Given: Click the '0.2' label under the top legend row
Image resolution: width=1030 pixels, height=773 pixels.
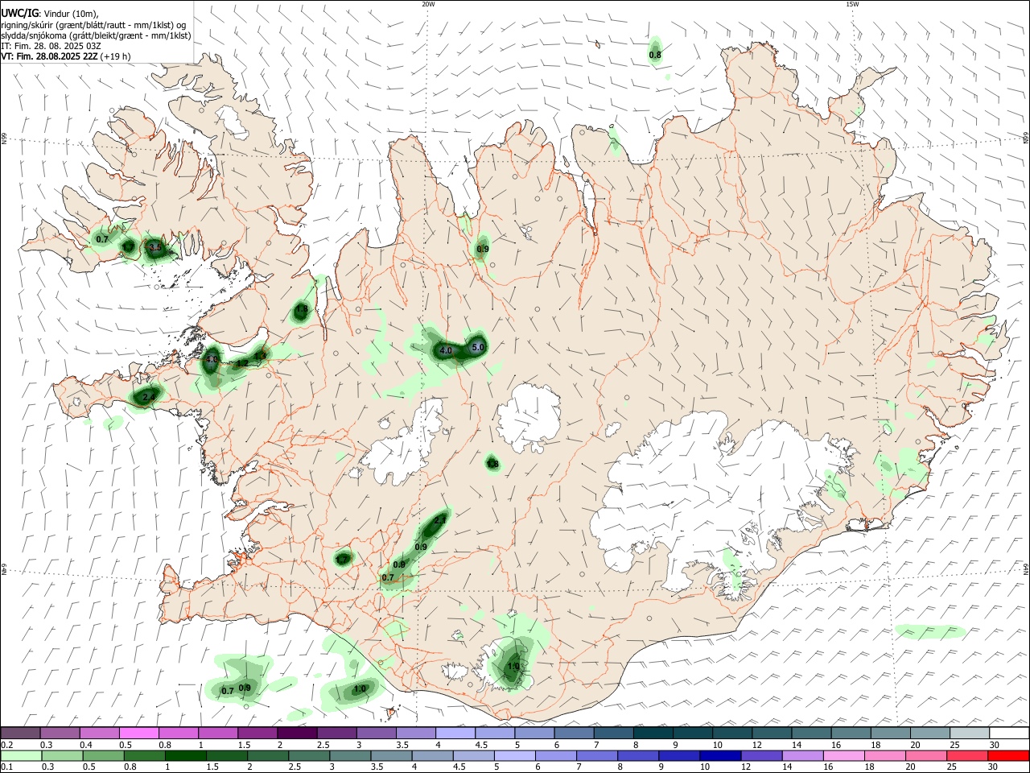Looking at the screenshot, I should [6, 745].
